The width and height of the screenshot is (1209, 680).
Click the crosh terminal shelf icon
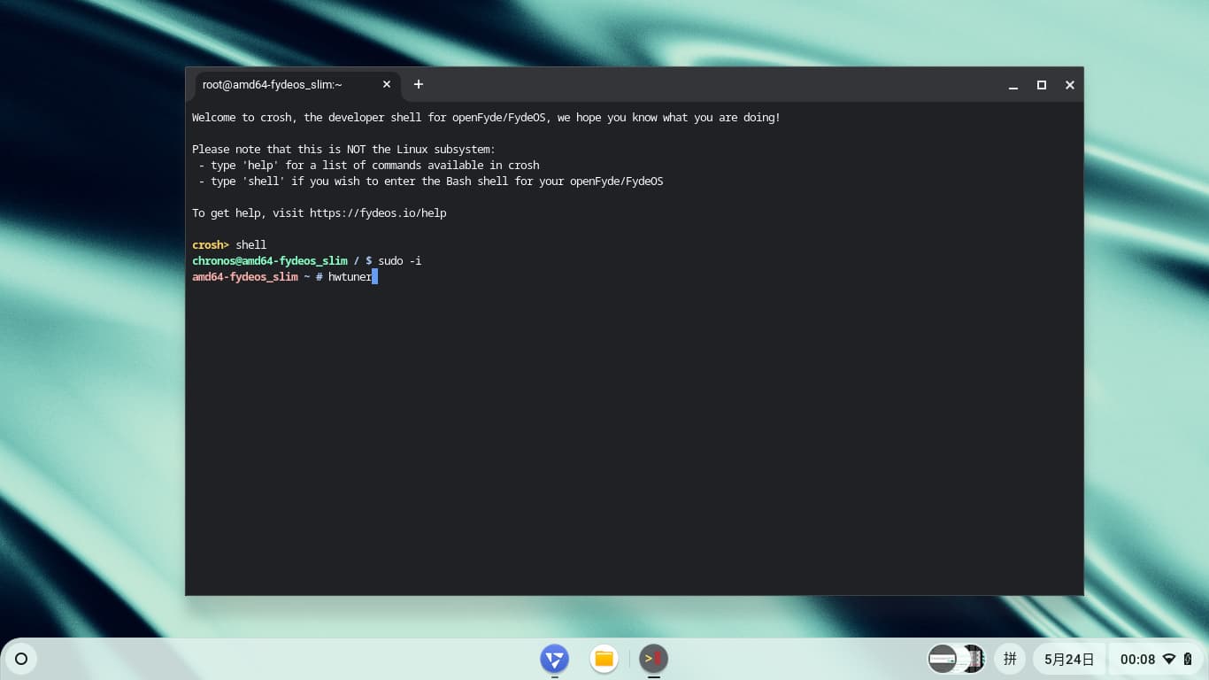coord(654,659)
